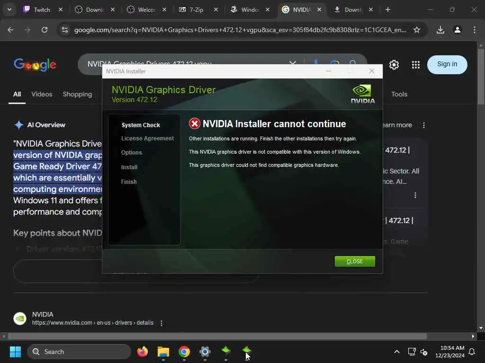Select the All search filter tab
This screenshot has width=485, height=363.
pyautogui.click(x=17, y=95)
